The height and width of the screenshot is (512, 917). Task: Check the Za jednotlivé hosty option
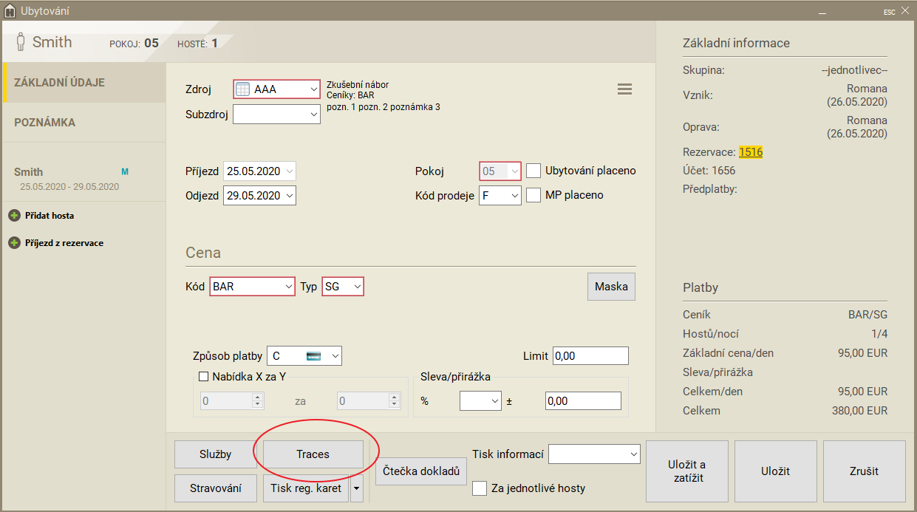480,488
